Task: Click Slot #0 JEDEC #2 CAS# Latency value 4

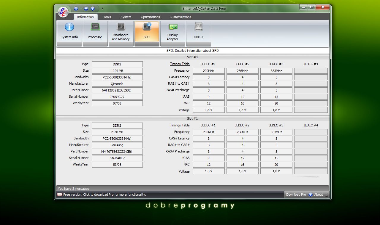Action: click(x=242, y=77)
